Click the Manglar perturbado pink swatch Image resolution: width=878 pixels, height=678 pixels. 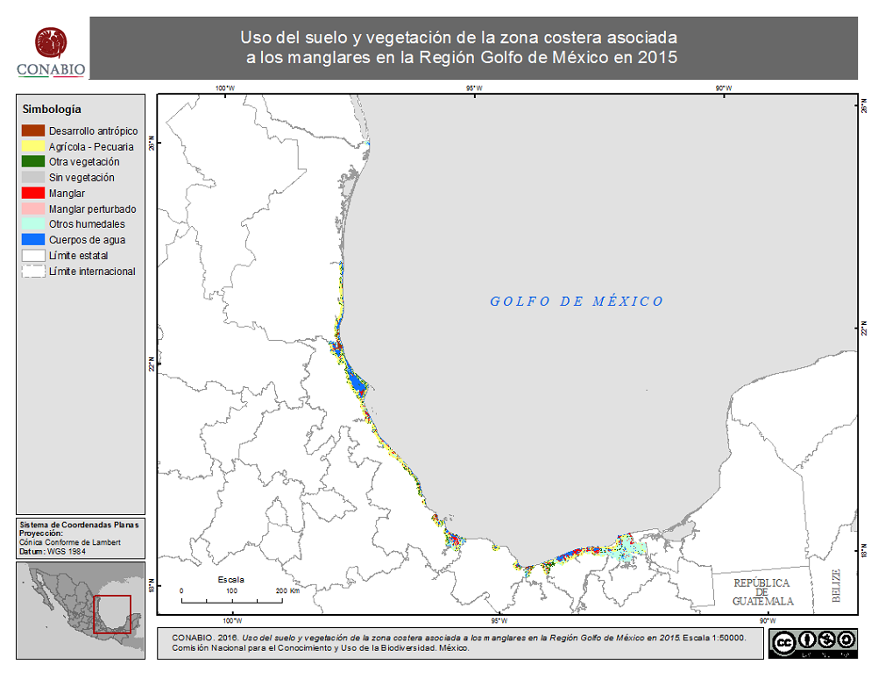pyautogui.click(x=33, y=208)
